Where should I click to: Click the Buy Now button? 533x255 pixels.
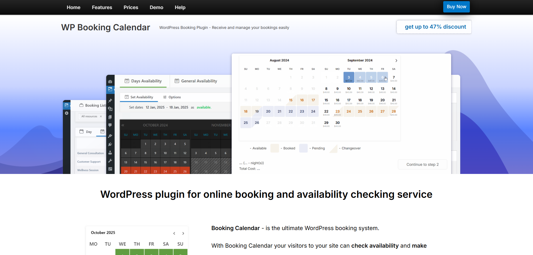coord(457,7)
